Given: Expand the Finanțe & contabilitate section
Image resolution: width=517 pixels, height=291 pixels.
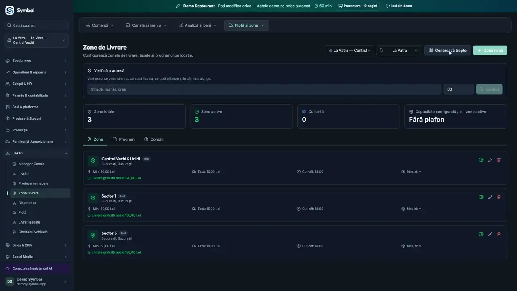Looking at the screenshot, I should pyautogui.click(x=36, y=95).
